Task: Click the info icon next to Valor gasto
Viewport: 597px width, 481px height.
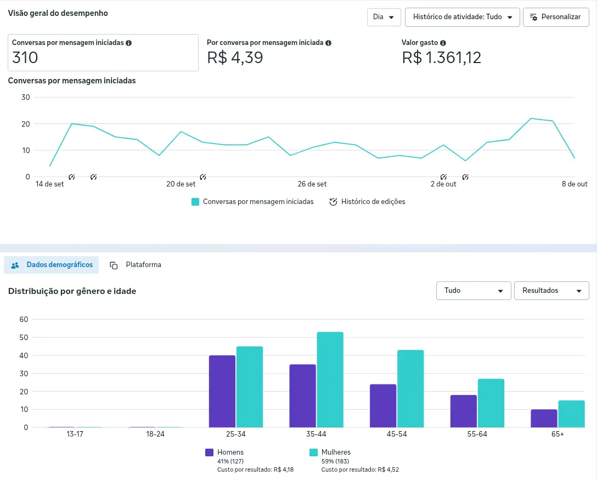Action: pos(443,43)
